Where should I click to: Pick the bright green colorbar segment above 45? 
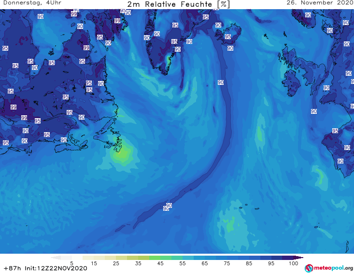coord(155,258)
